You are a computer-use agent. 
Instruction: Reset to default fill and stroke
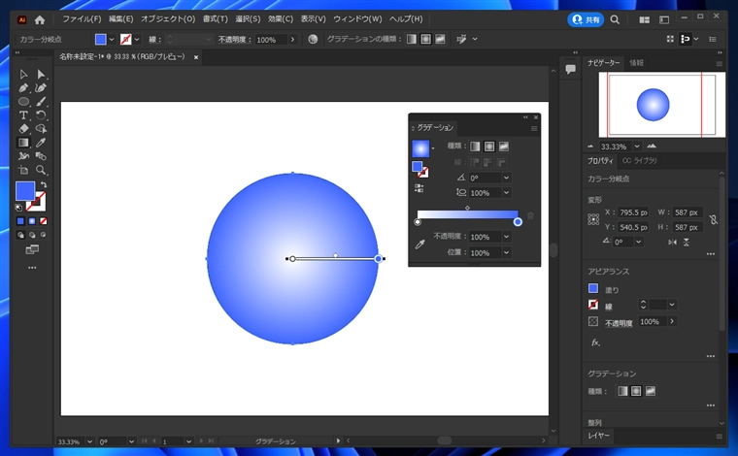point(18,208)
